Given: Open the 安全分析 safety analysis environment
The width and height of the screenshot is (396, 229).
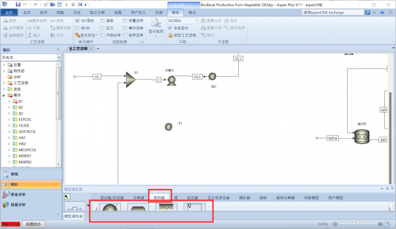Looking at the screenshot, I should point(31,195).
